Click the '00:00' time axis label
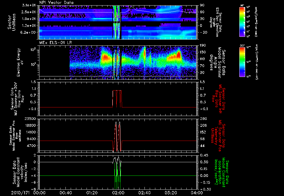 [x=39, y=193]
